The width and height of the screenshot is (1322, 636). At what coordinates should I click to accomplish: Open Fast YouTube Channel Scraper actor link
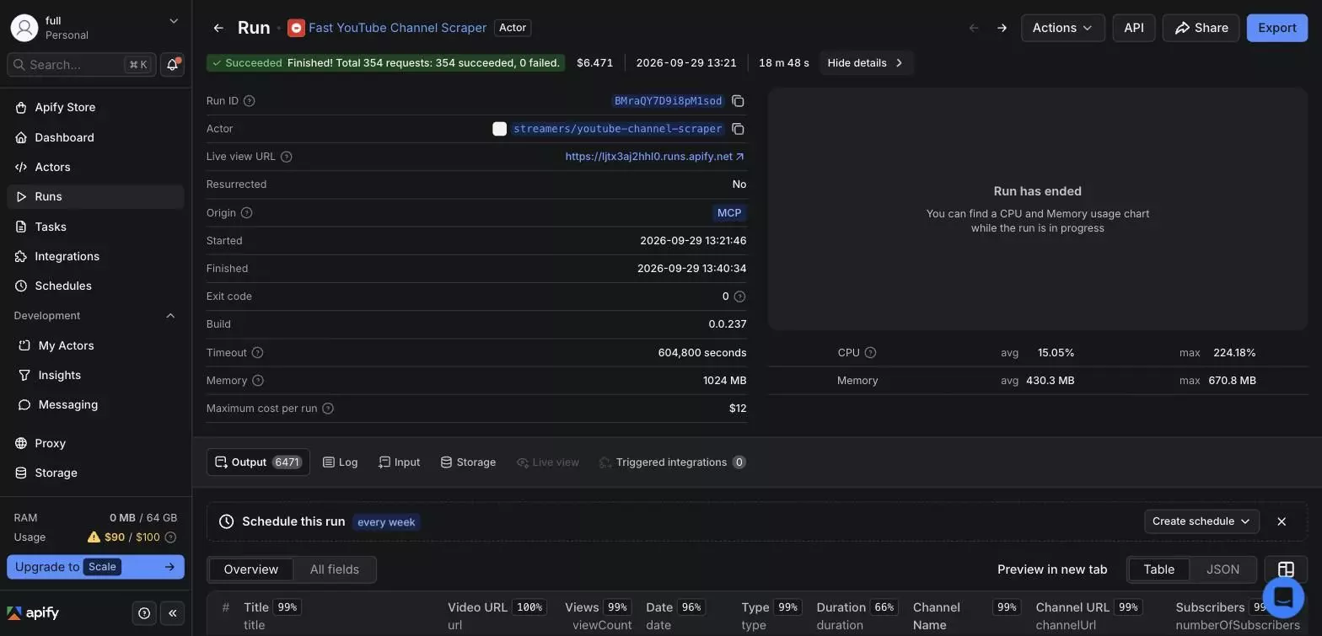(397, 28)
